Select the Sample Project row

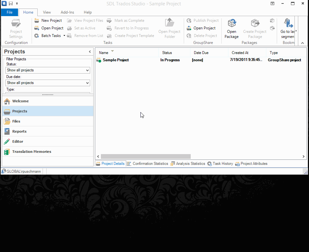[201, 60]
